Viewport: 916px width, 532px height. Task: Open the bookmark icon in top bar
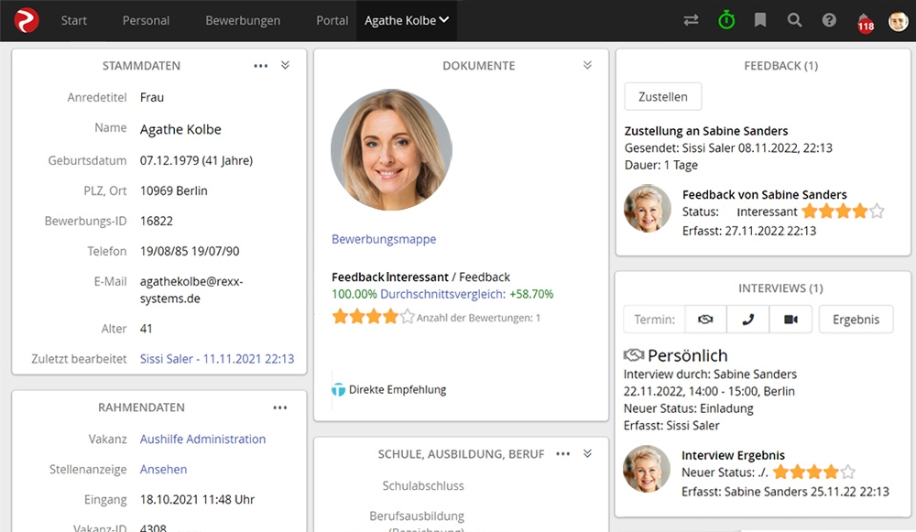(x=760, y=20)
